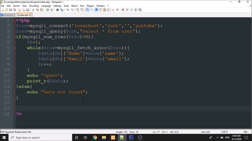Toggle show all characters (pilcrow) icon
This screenshot has width=252, height=141.
(92, 10)
